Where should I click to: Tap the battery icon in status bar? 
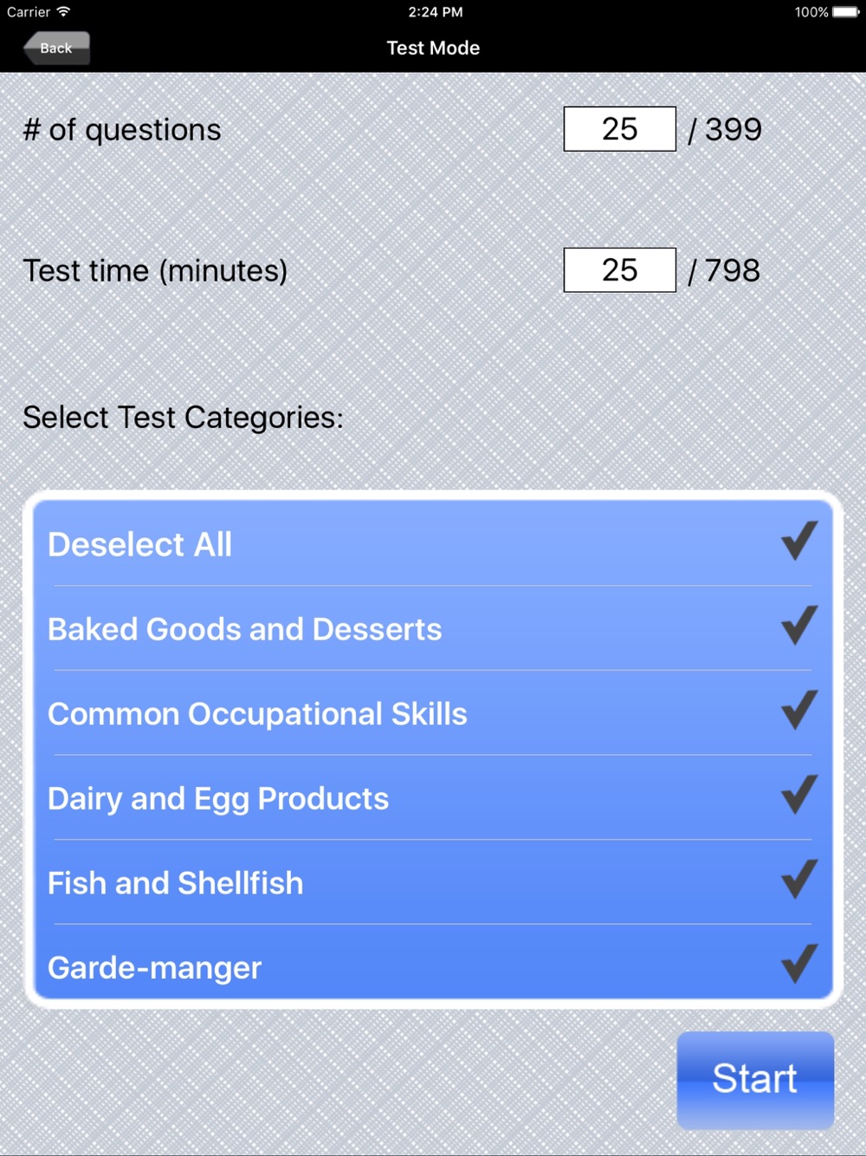(x=846, y=12)
